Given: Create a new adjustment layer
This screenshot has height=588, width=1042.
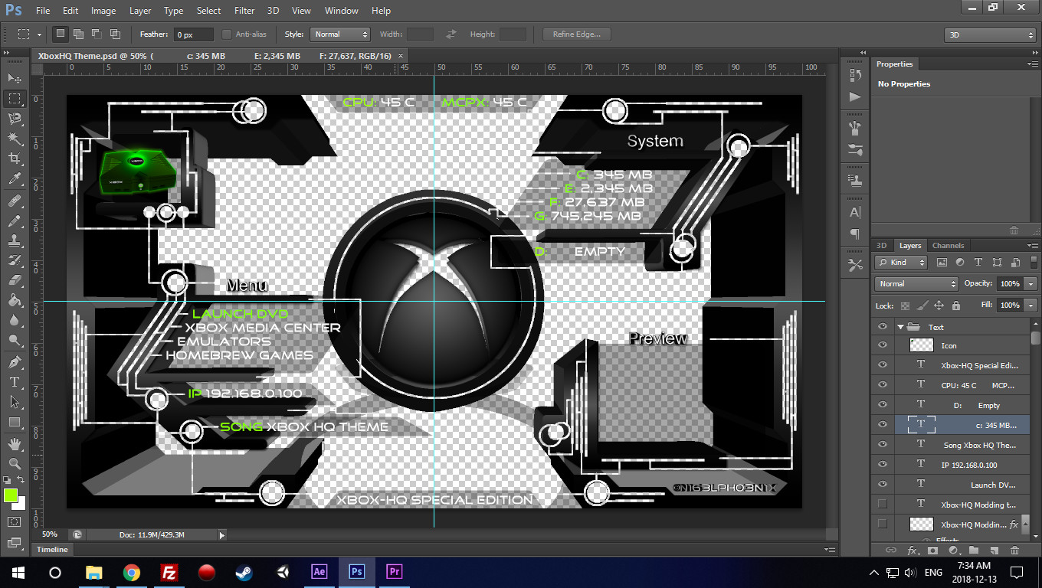Looking at the screenshot, I should (953, 550).
